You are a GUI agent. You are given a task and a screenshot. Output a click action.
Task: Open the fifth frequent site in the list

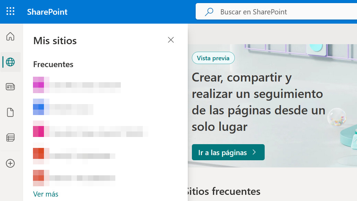(x=74, y=175)
